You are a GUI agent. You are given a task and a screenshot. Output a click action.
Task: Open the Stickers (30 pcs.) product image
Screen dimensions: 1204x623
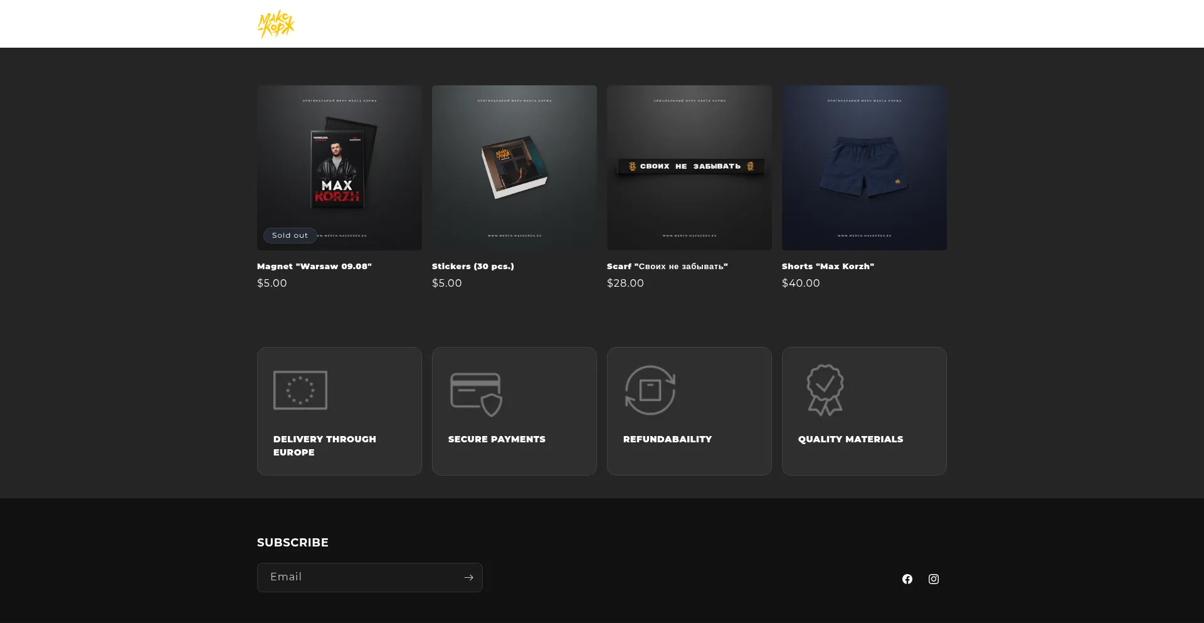[514, 168]
